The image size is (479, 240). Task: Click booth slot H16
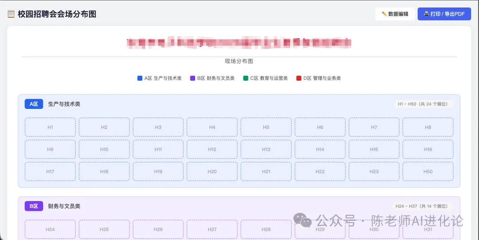[x=428, y=149]
